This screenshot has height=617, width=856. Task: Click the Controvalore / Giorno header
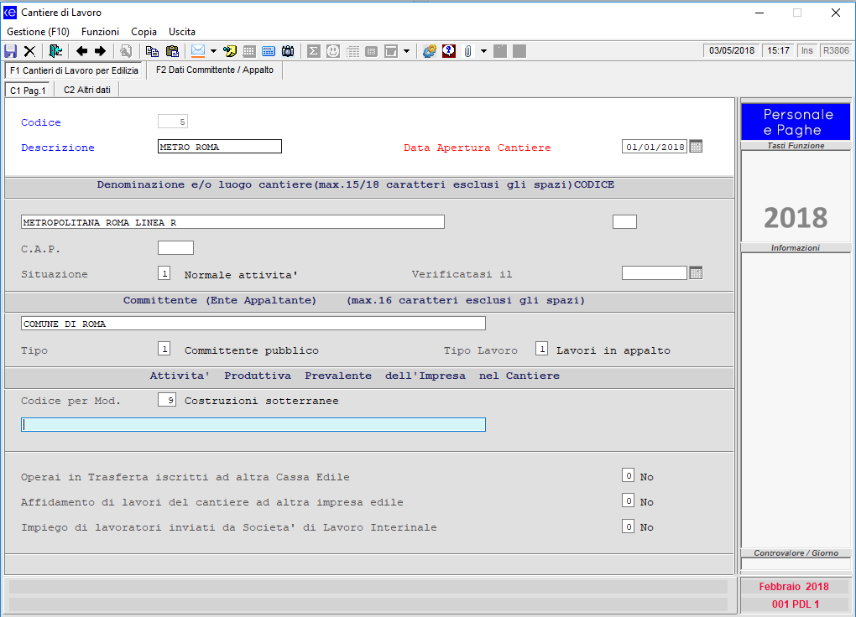tap(796, 553)
